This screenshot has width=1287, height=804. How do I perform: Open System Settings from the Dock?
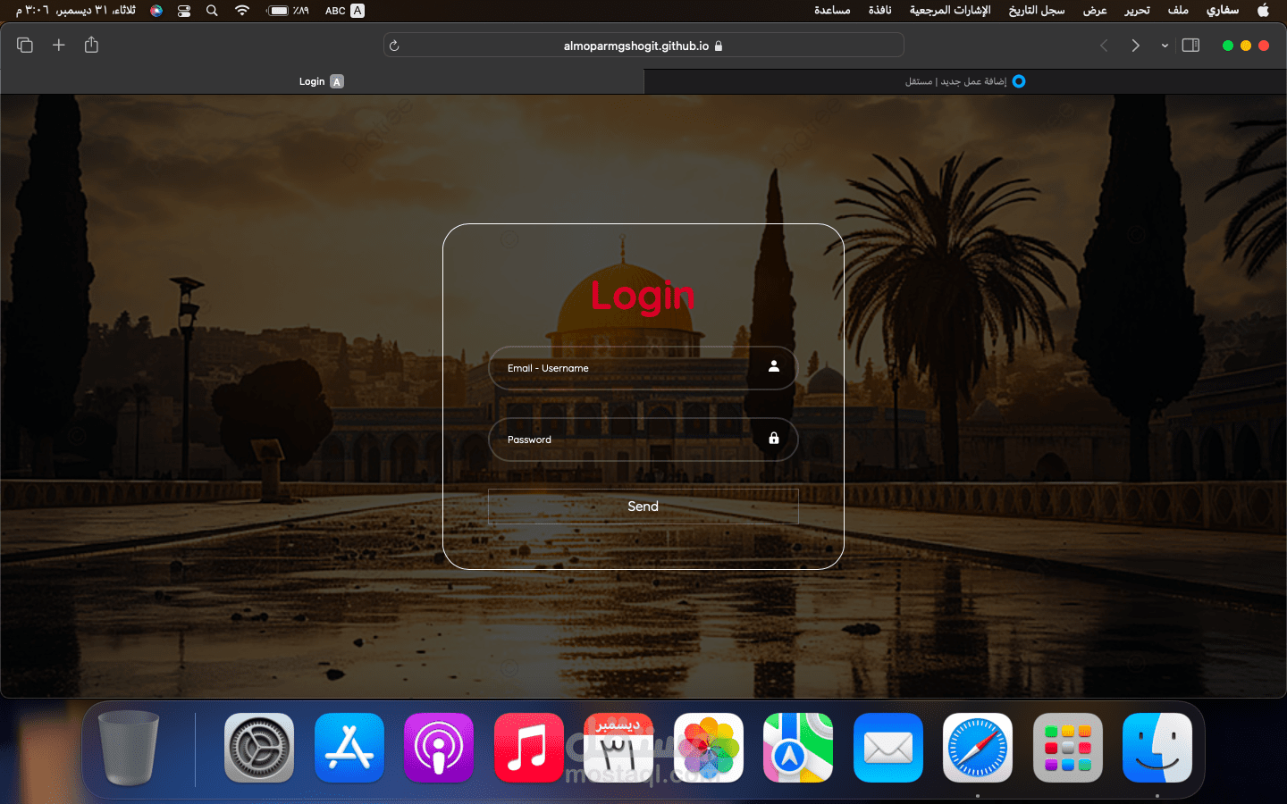click(259, 748)
